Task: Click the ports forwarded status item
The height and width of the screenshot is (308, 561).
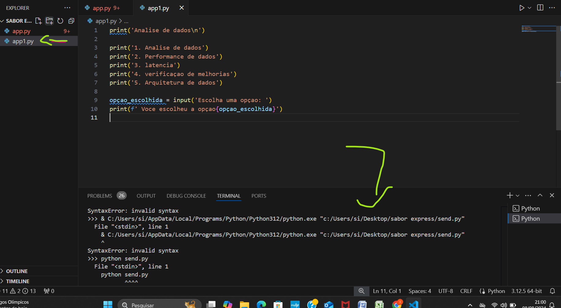Action: [49, 291]
